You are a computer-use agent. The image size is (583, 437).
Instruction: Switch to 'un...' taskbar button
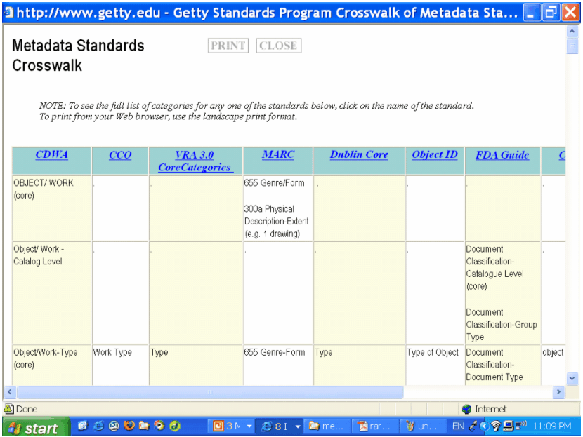click(423, 426)
